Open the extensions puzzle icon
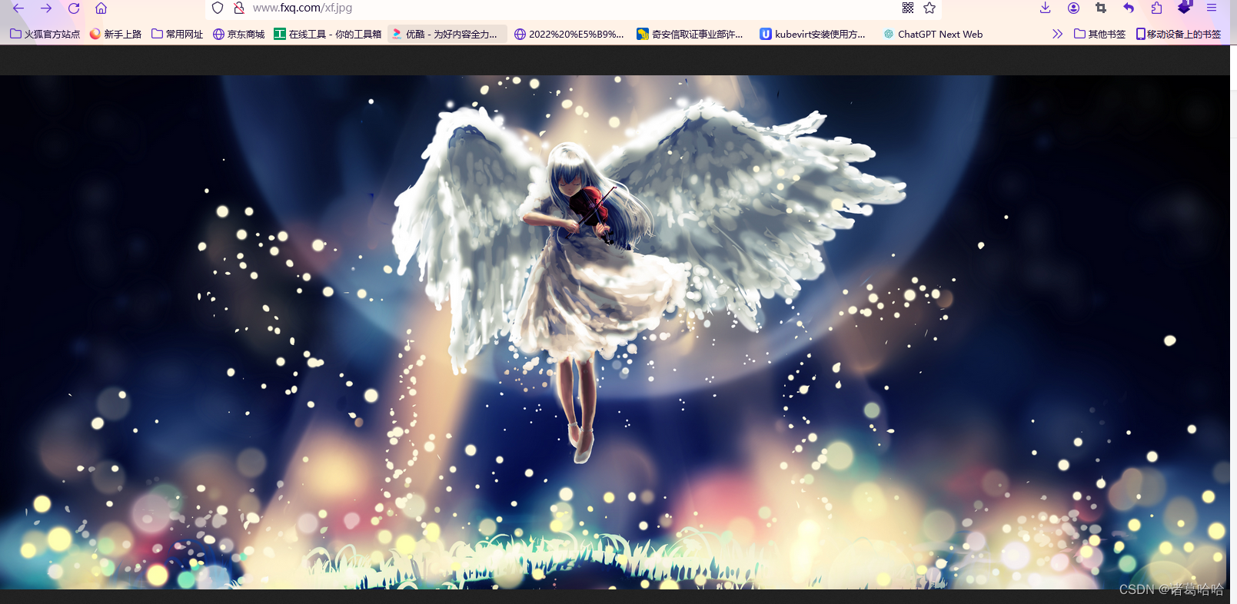 [x=1156, y=8]
